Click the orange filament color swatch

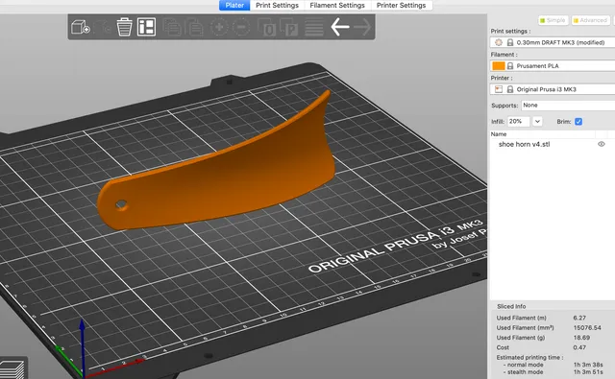pos(499,66)
